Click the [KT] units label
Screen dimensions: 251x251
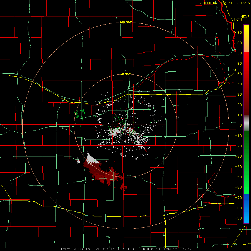tap(238, 19)
